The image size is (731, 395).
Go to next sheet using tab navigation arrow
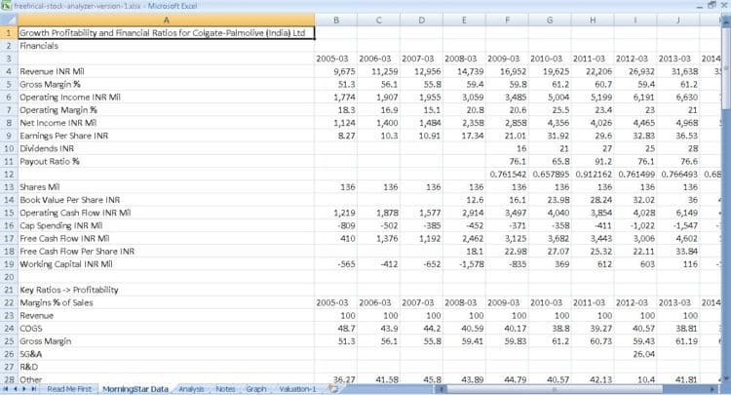[x=23, y=389]
